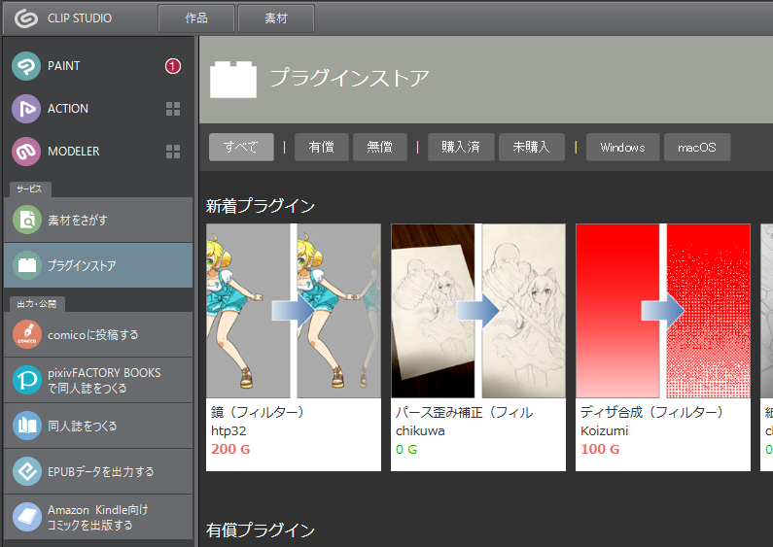Viewport: 773px width, 547px height.
Task: Click the Amazon Kindle publish icon
Action: point(27,517)
